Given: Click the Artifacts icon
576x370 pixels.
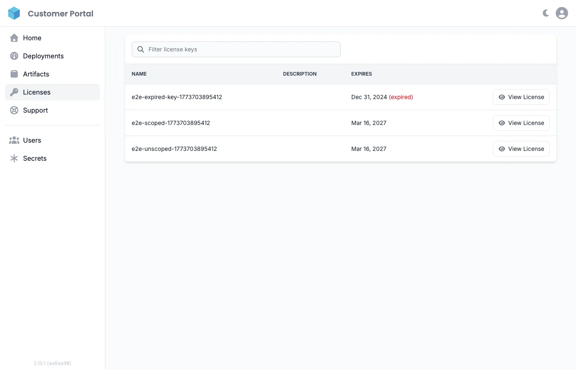Looking at the screenshot, I should point(14,74).
